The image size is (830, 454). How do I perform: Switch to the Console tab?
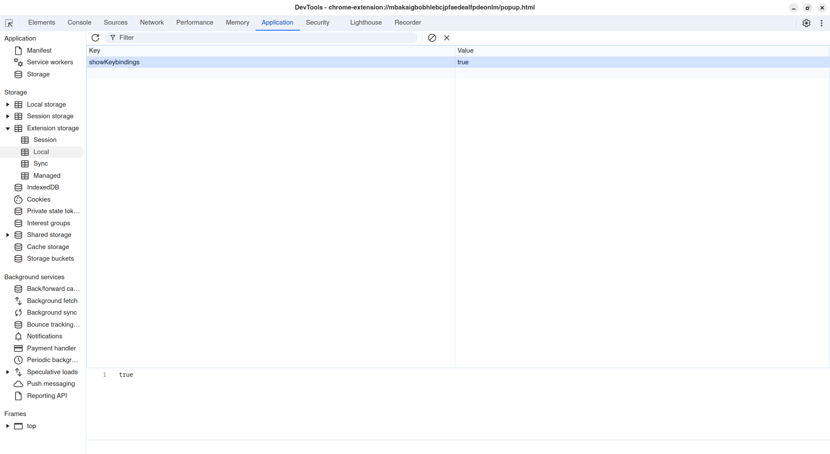pyautogui.click(x=79, y=22)
